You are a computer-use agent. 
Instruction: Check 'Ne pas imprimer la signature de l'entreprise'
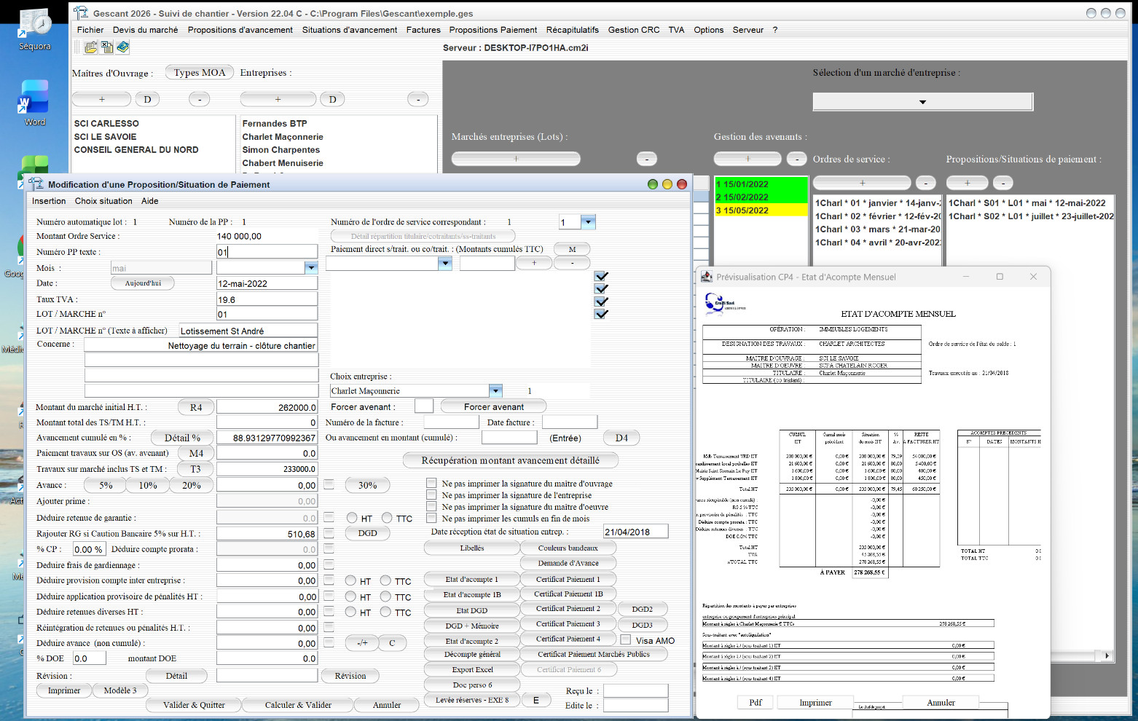[x=431, y=495]
